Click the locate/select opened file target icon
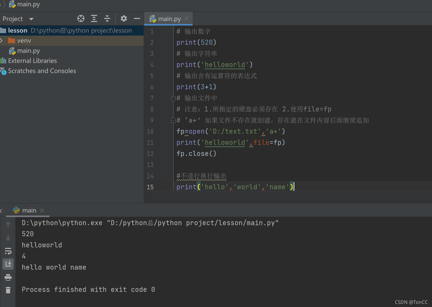The image size is (432, 307). [81, 18]
